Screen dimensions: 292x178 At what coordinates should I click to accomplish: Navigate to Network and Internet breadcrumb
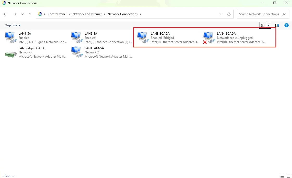point(87,14)
